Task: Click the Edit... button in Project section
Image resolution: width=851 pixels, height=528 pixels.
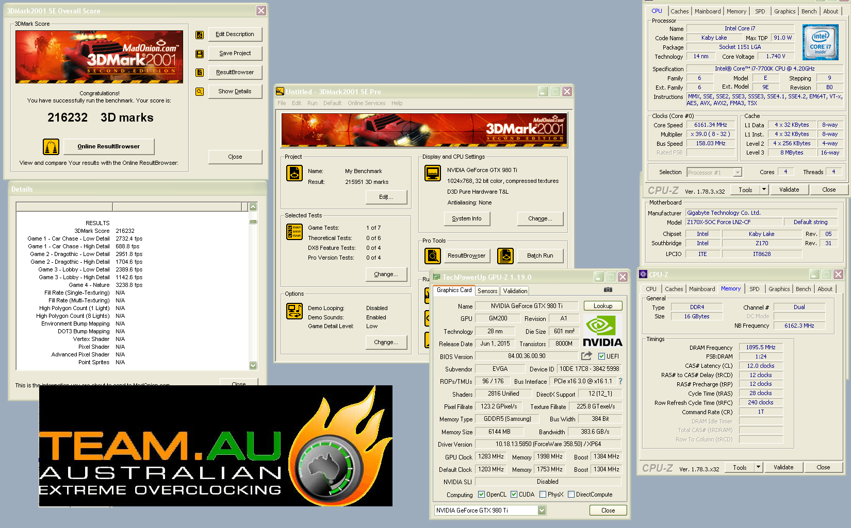Action: click(386, 197)
